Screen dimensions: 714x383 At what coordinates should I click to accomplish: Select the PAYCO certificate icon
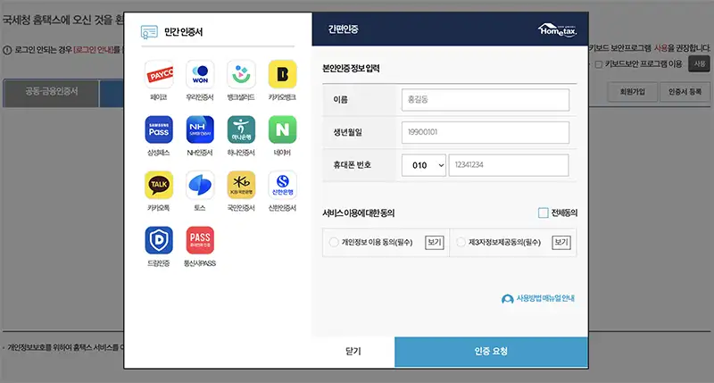(159, 74)
